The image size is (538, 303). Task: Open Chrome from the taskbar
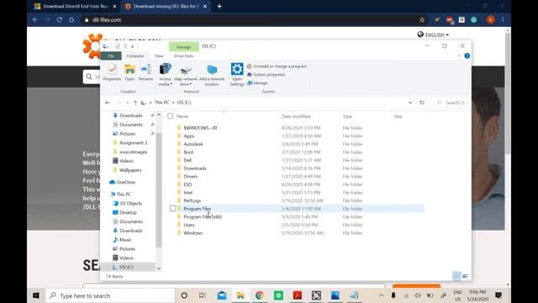coord(260,295)
